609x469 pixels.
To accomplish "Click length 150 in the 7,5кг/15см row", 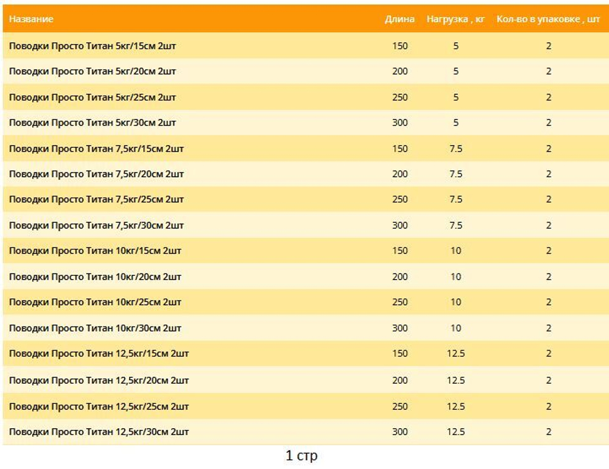I will [x=400, y=149].
